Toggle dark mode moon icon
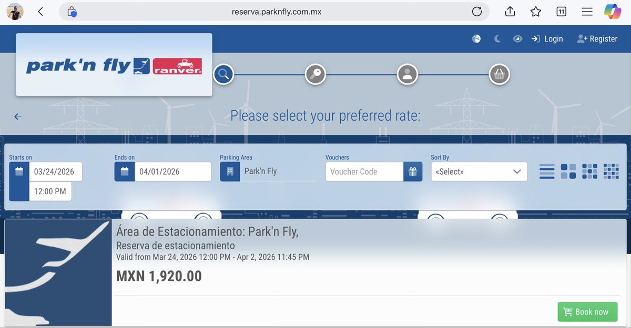The width and height of the screenshot is (631, 328). [x=497, y=39]
